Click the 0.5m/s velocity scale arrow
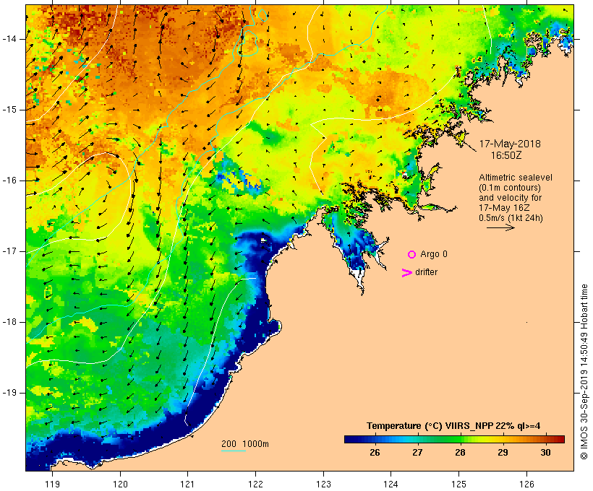 click(500, 227)
